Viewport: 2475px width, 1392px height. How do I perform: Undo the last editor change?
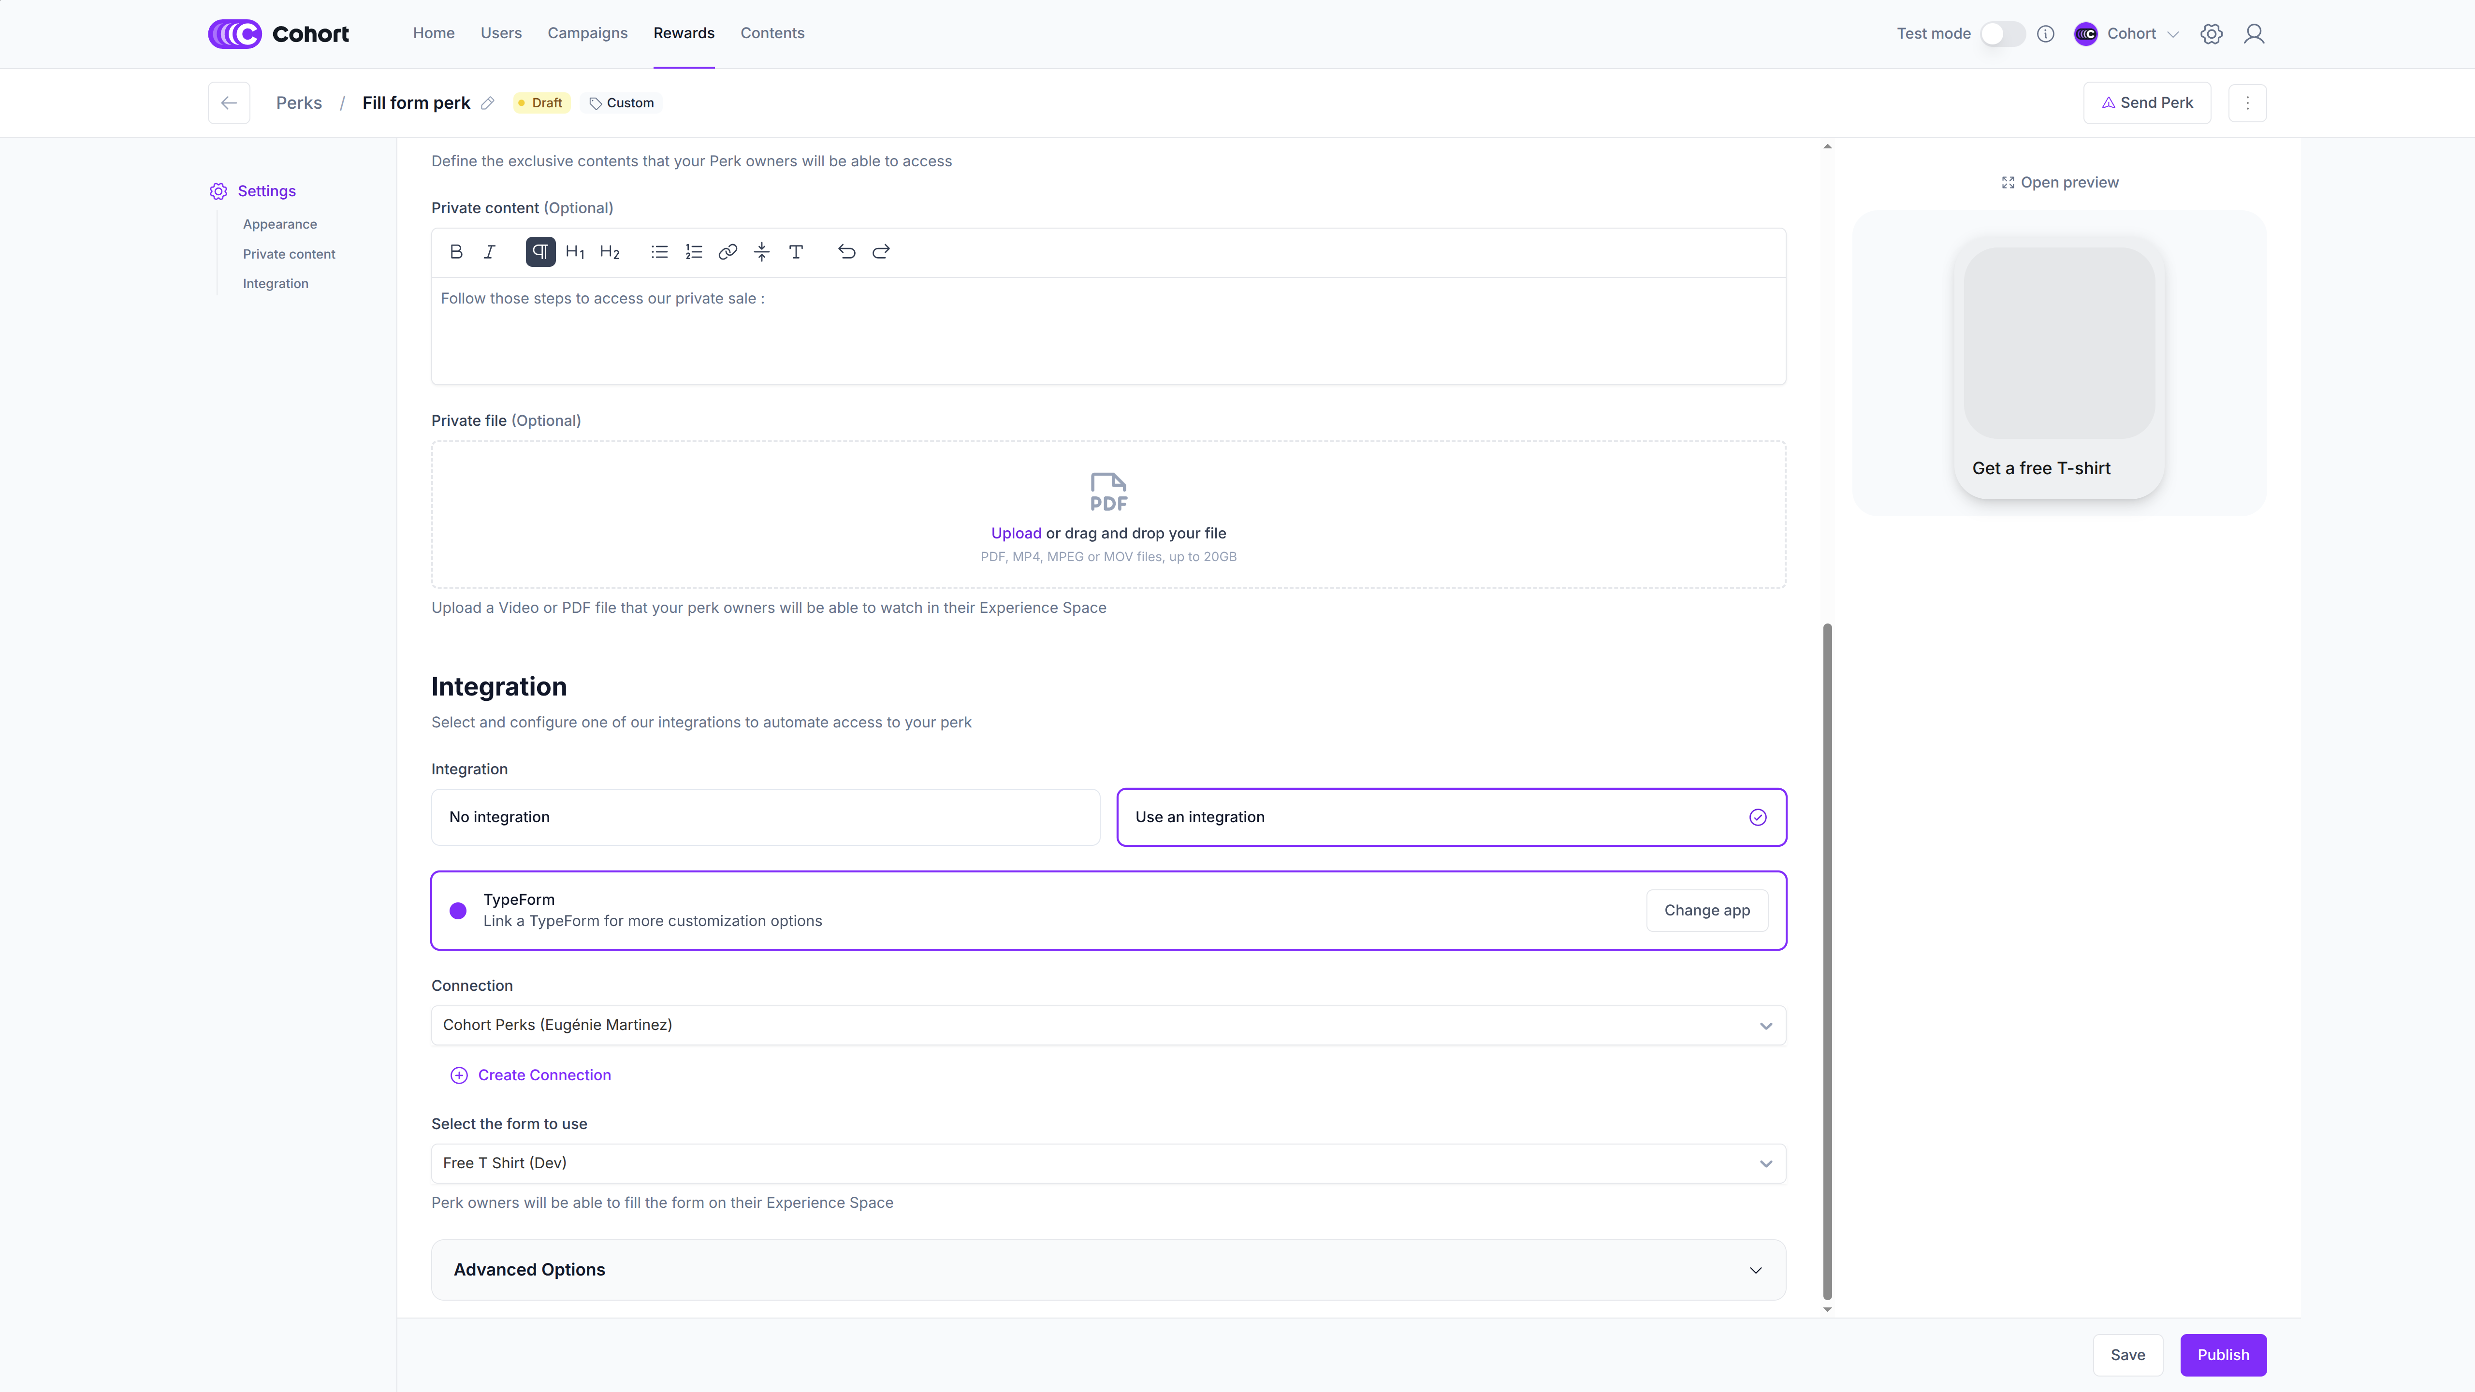coord(846,252)
